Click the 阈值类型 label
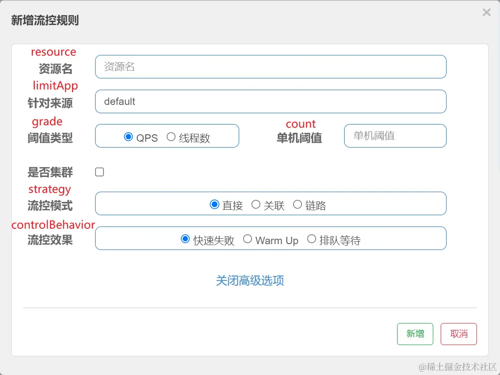 [x=50, y=138]
